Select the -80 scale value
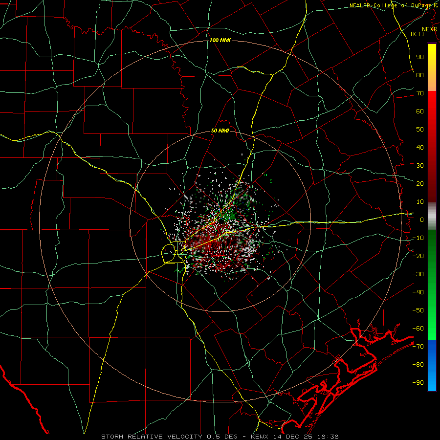The height and width of the screenshot is (440, 440). pos(418,365)
